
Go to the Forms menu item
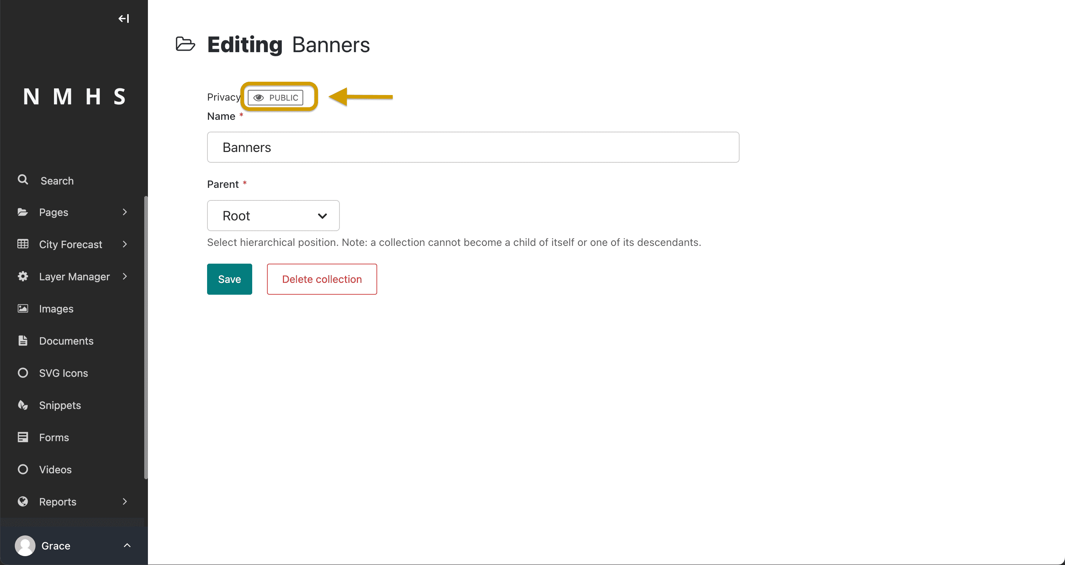[x=54, y=437]
